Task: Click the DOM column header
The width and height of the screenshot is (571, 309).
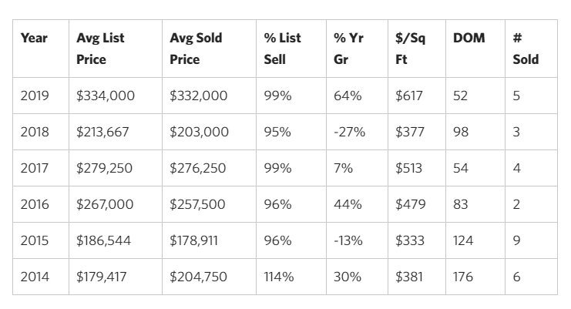Action: point(469,38)
